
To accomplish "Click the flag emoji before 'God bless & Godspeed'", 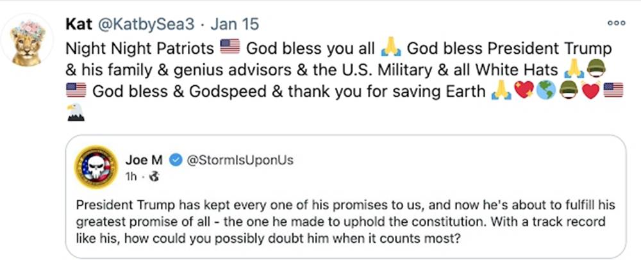I will click(x=76, y=91).
